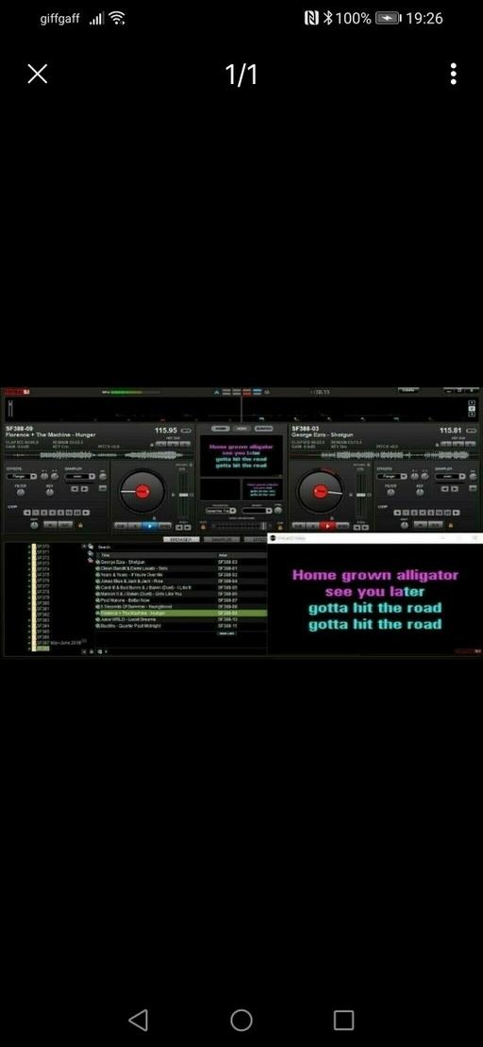This screenshot has width=483, height=1047.
Task: Open the left deck Flanger effects dropdown
Action: coord(22,477)
